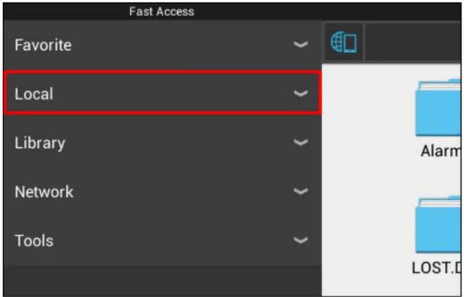Image resolution: width=464 pixels, height=297 pixels.
Task: Select the Favorite menu label
Action: point(43,45)
